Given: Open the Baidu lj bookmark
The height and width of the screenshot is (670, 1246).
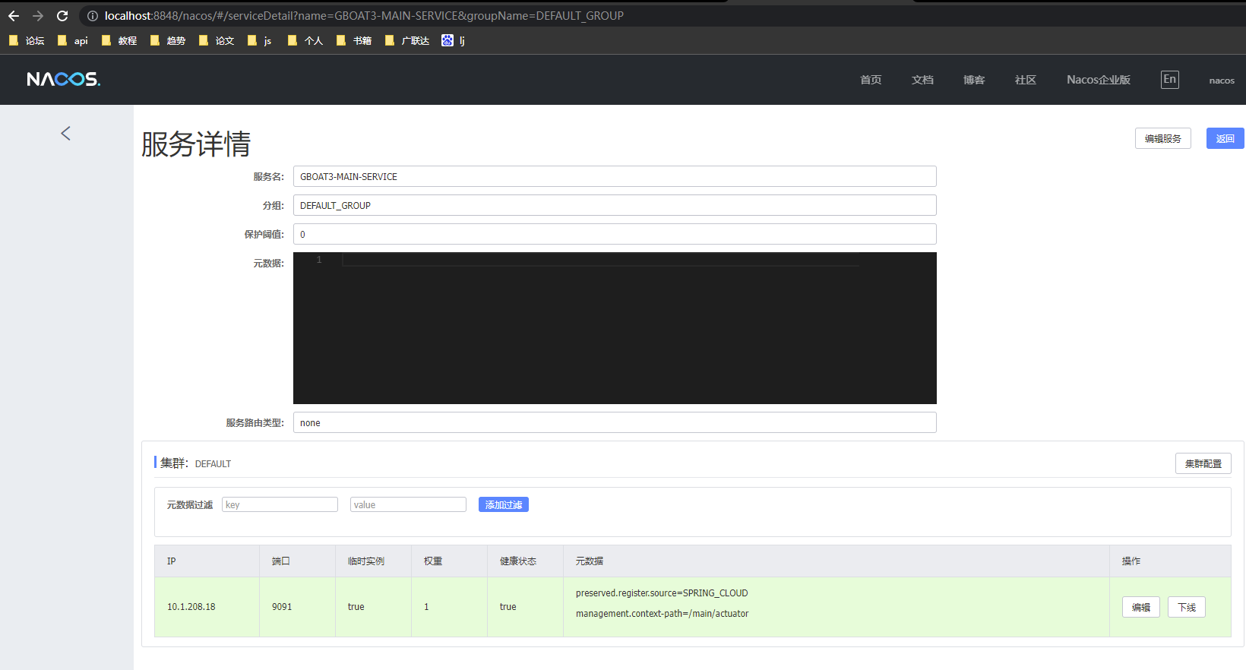Looking at the screenshot, I should tap(454, 41).
